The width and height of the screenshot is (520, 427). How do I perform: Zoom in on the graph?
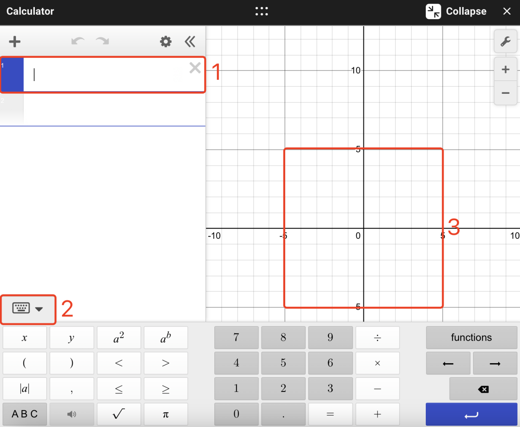(x=505, y=70)
